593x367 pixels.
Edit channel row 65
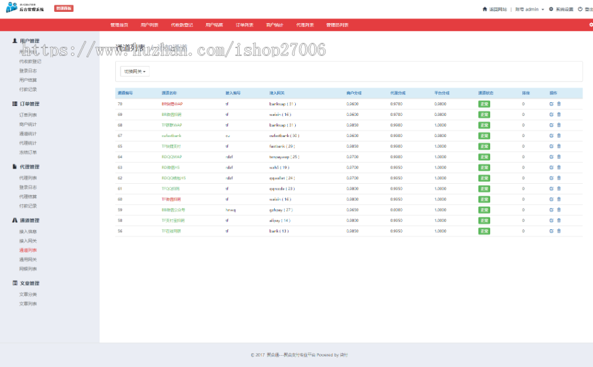(551, 146)
